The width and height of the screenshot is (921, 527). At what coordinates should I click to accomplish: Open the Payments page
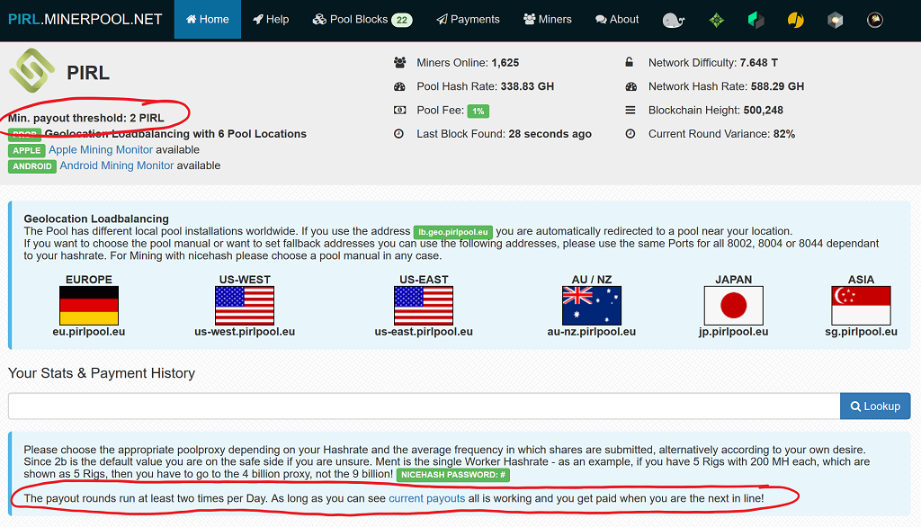(x=468, y=20)
